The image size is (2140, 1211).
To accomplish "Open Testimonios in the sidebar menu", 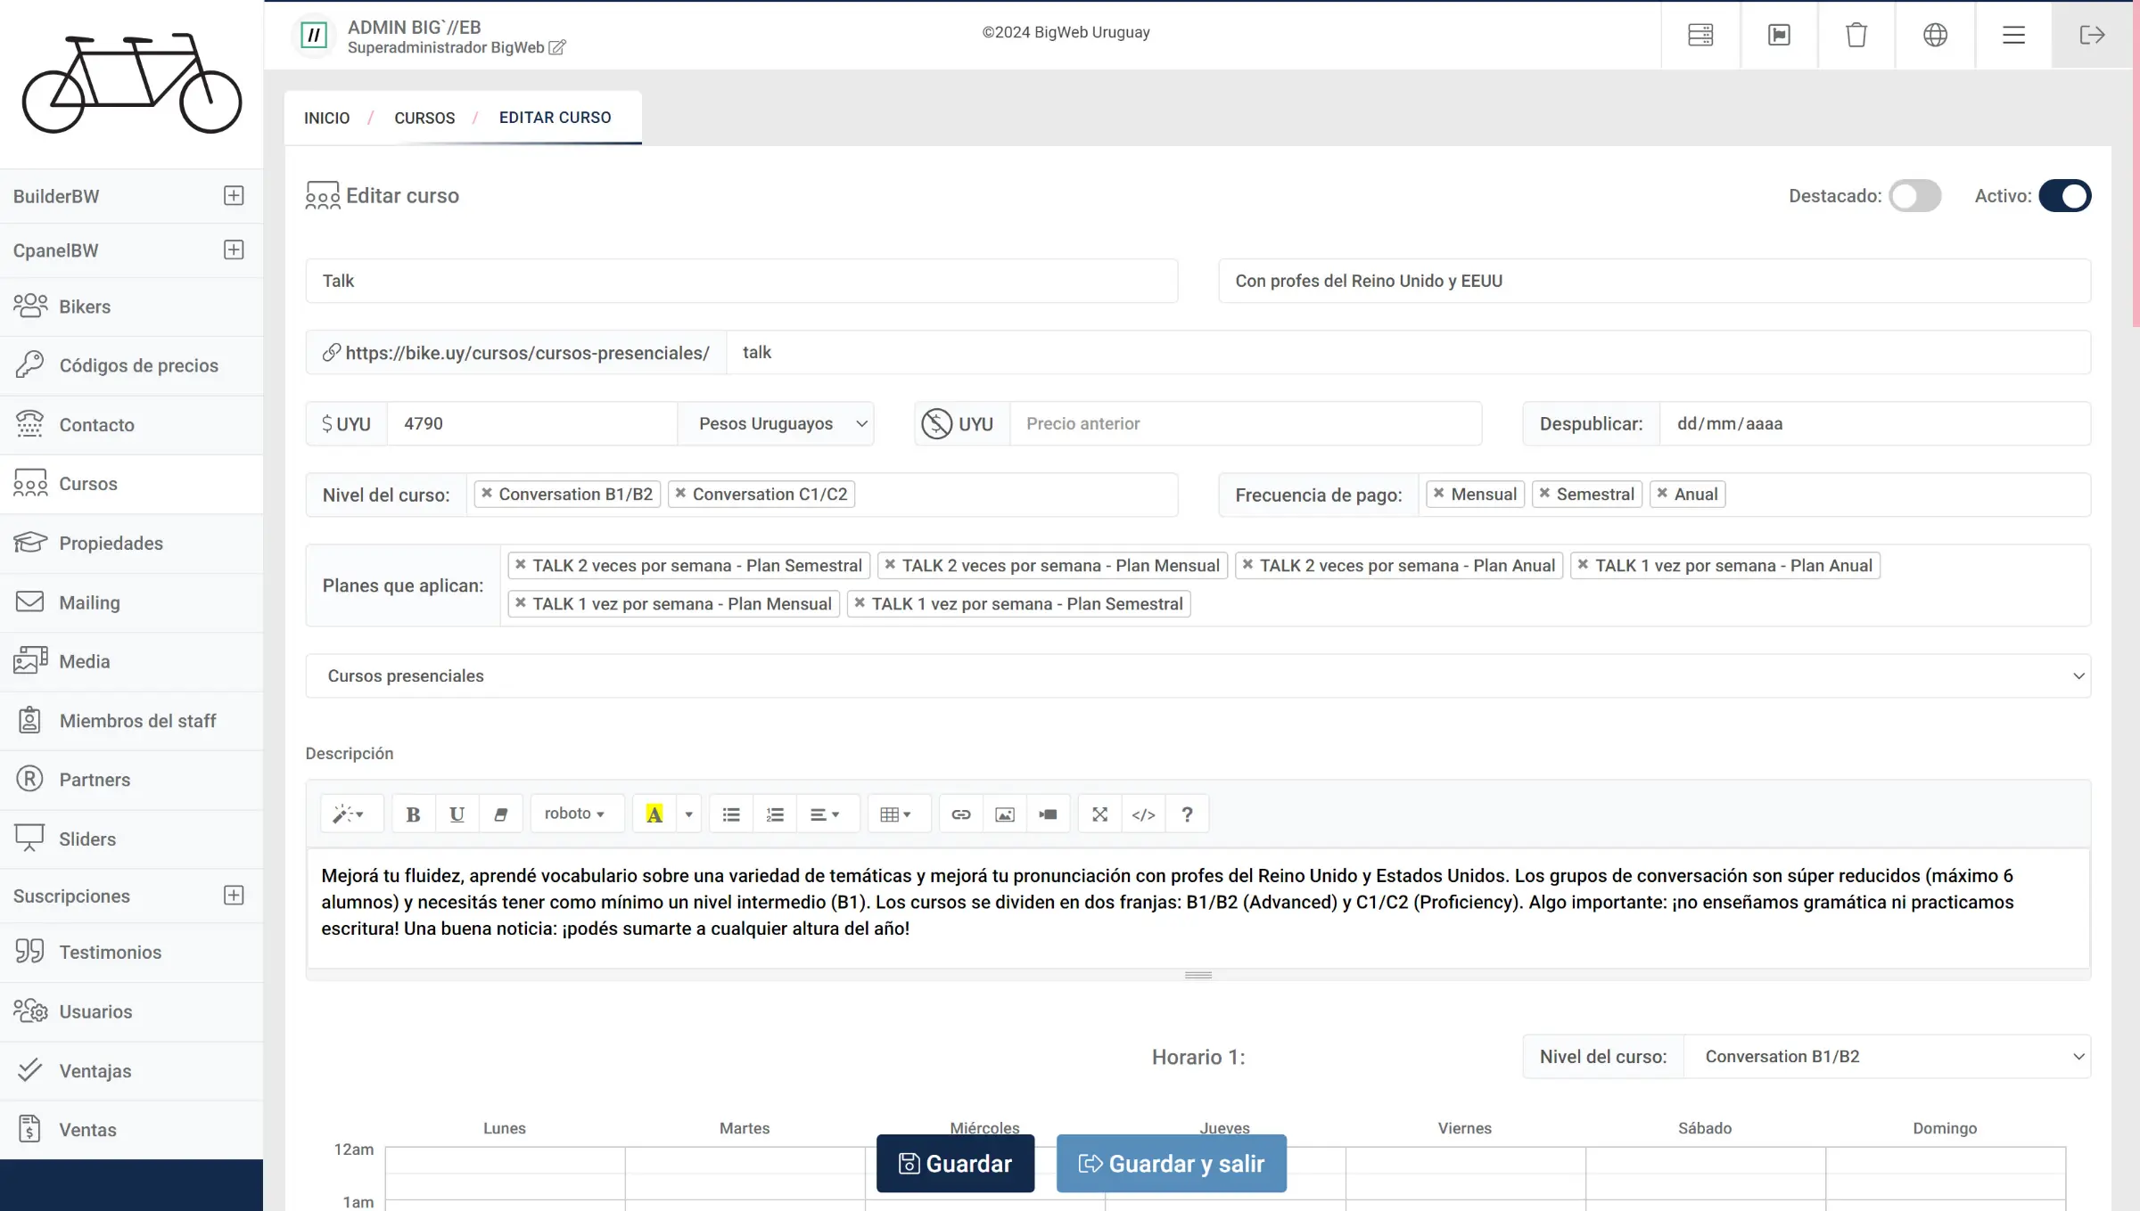I will click(x=110, y=953).
